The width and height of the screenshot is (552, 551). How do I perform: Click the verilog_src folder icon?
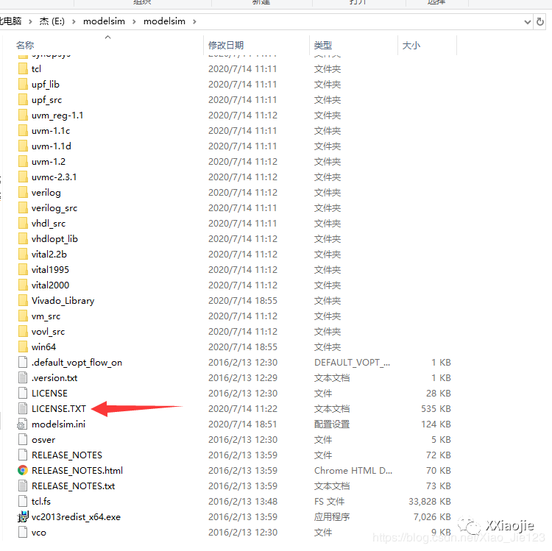[23, 208]
